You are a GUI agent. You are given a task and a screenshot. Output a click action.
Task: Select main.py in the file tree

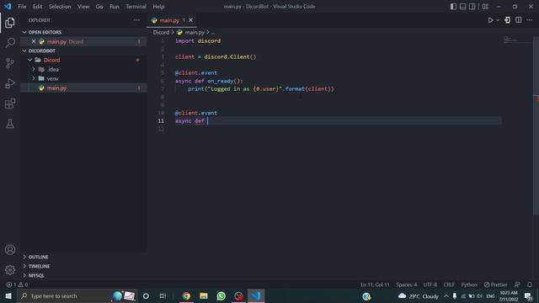(83, 88)
